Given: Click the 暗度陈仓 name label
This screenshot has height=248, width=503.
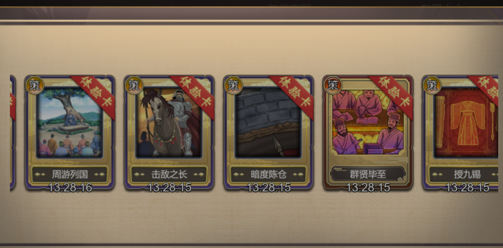Looking at the screenshot, I should tap(268, 174).
